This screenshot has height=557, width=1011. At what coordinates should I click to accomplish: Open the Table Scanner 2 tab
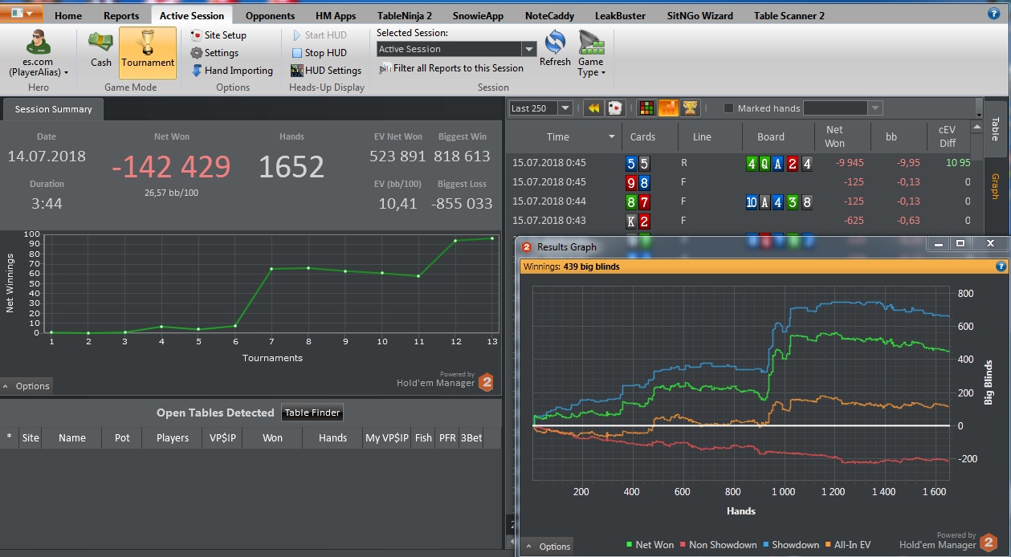point(789,15)
